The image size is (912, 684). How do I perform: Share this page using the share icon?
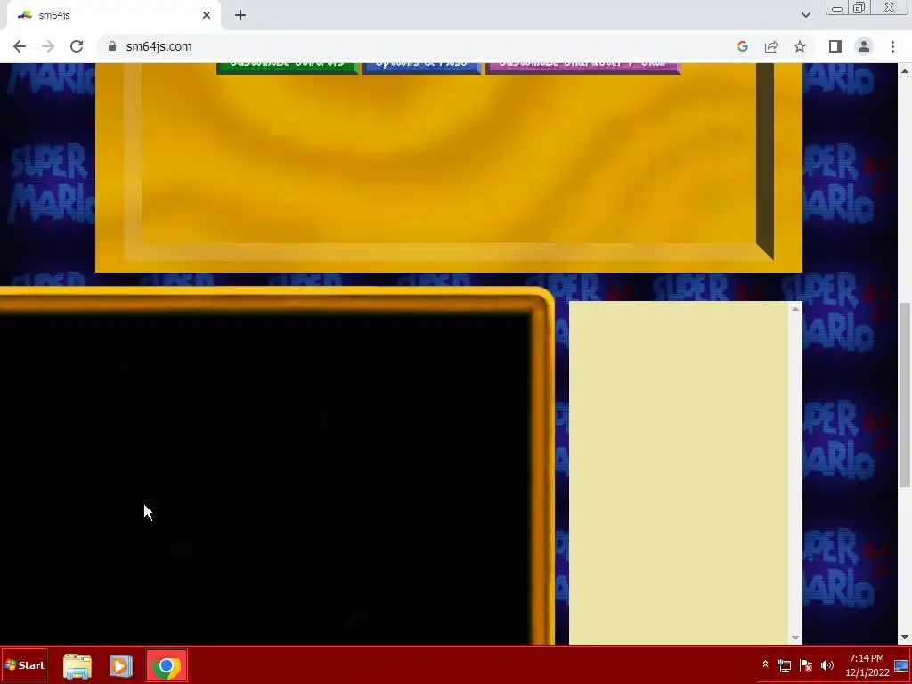[x=771, y=46]
